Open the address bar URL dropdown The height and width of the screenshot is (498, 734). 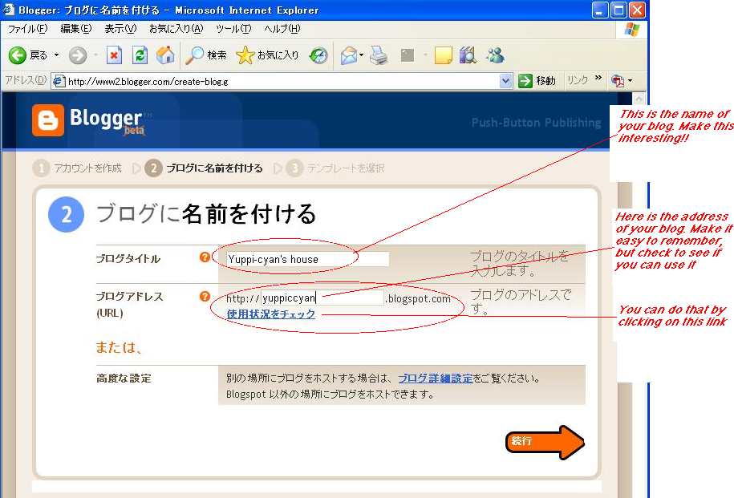(x=505, y=81)
